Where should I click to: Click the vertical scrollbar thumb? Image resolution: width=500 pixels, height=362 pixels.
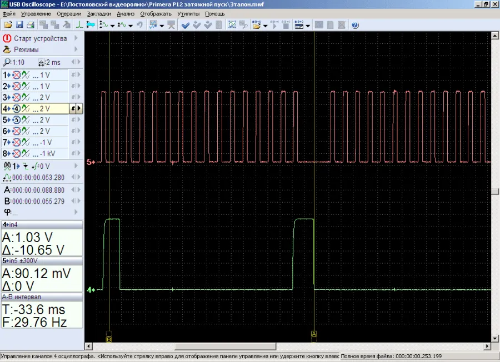pyautogui.click(x=495, y=191)
